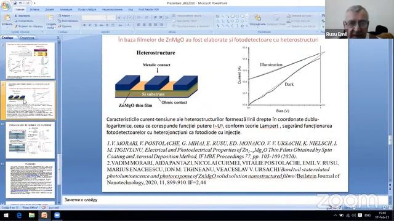Open font size combo box
394x221 pixels.
tap(111, 18)
